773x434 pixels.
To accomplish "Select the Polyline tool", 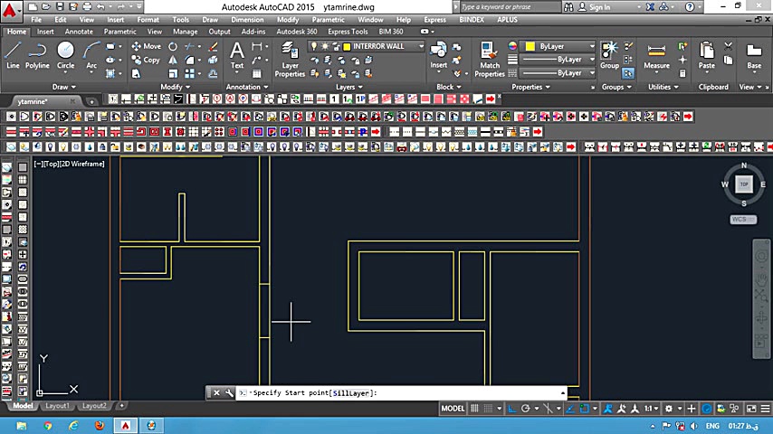I will pos(37,54).
